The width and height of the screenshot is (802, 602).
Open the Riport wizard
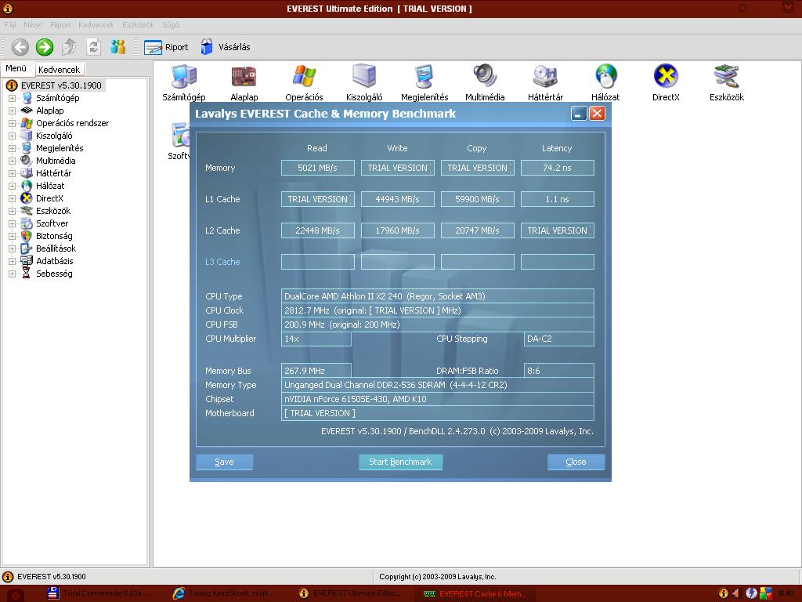pos(166,47)
